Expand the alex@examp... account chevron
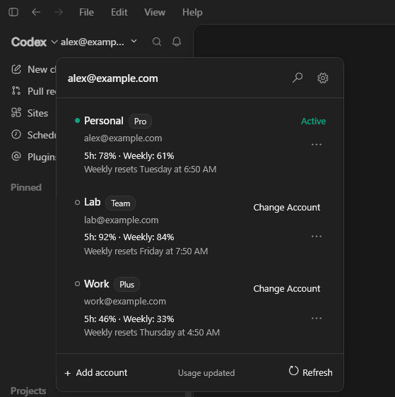 (134, 41)
